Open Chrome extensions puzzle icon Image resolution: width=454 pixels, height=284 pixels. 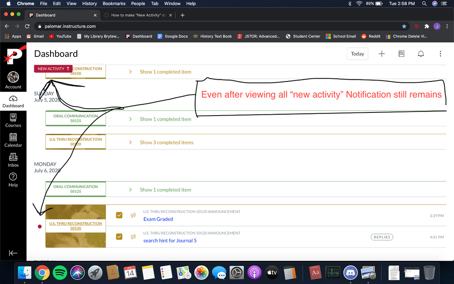pos(427,26)
